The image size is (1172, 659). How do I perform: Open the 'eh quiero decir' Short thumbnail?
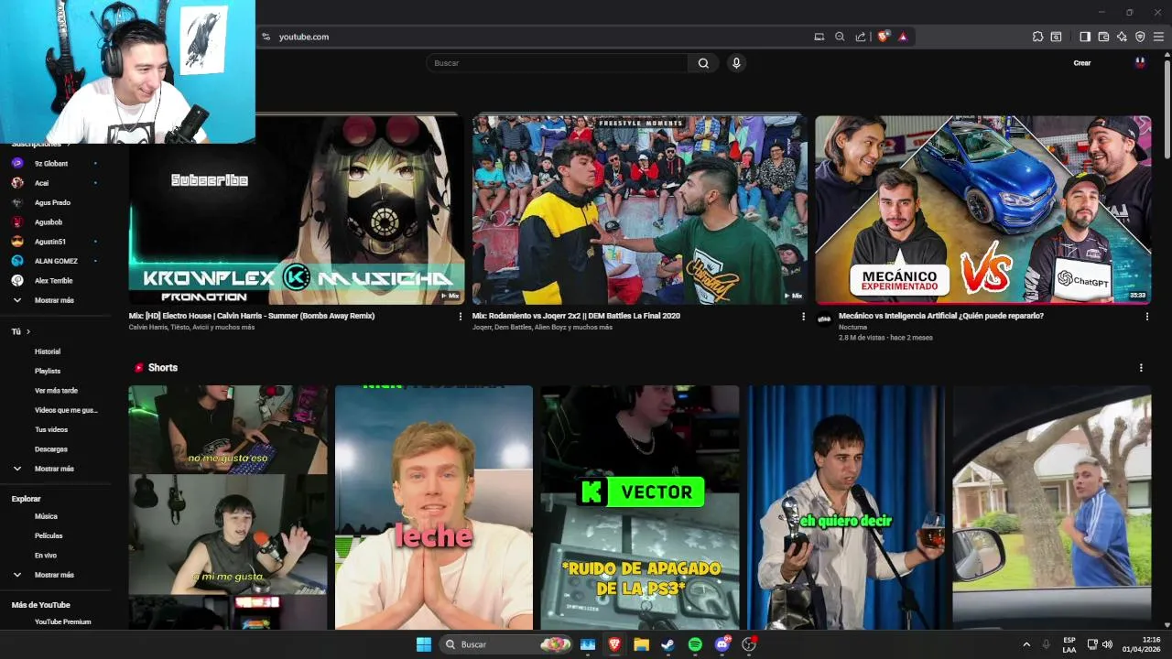[x=846, y=508]
